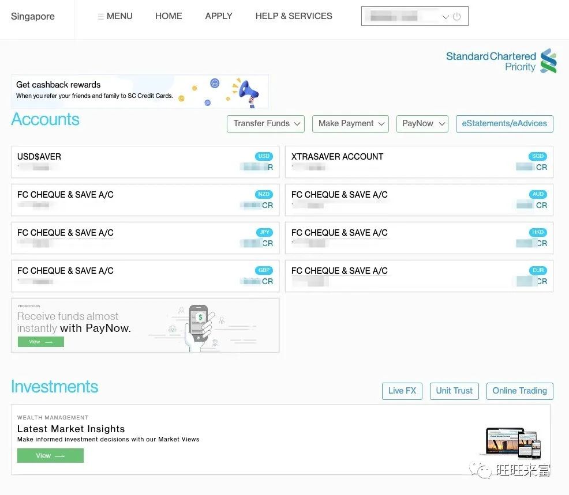Click the PayNow phone illustration
Viewport: 569px width, 495px height.
point(199,327)
